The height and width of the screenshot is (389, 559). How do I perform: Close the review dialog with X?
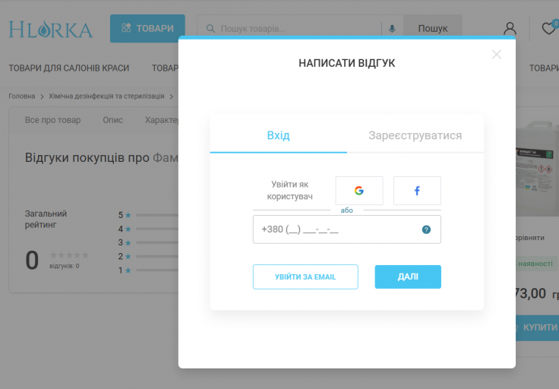point(496,55)
